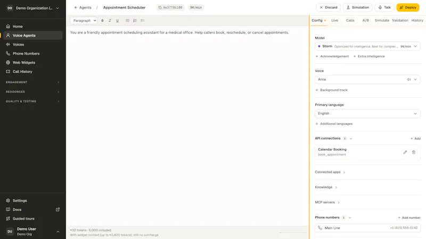Open Voice Agents in the sidebar
The height and width of the screenshot is (239, 426).
coord(33,36)
